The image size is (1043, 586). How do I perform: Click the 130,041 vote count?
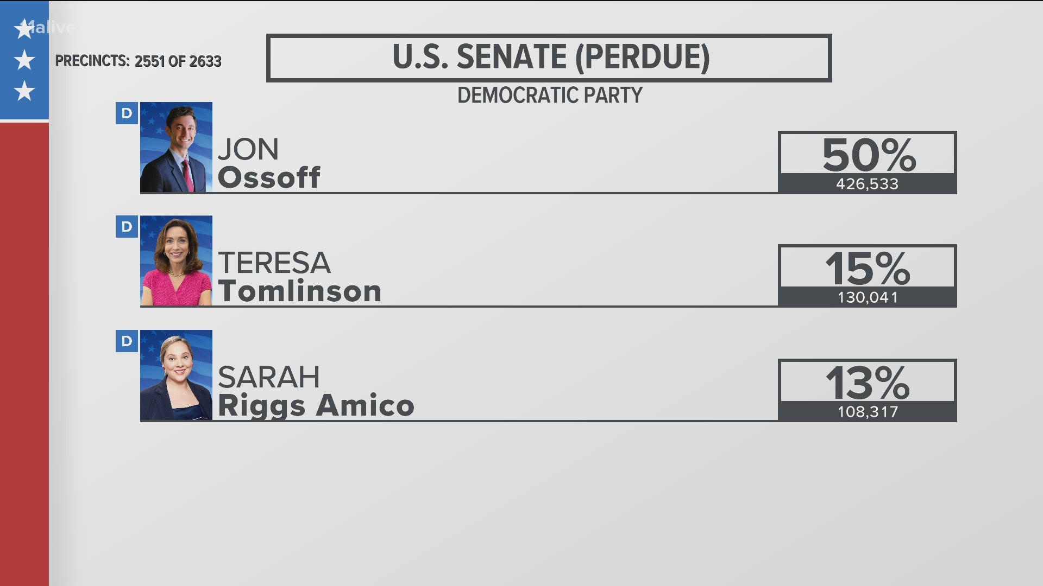pyautogui.click(x=868, y=297)
